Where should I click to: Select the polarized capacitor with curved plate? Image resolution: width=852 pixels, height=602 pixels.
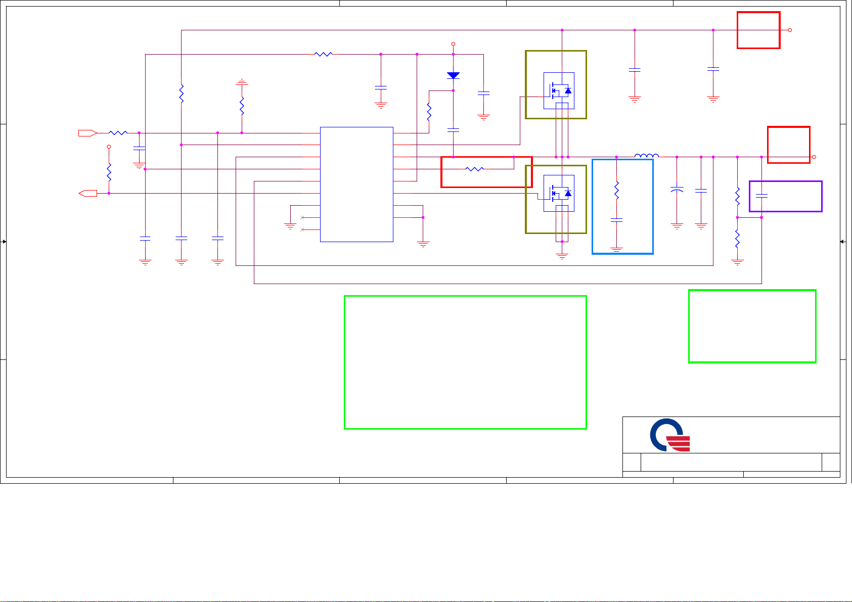[x=677, y=190]
